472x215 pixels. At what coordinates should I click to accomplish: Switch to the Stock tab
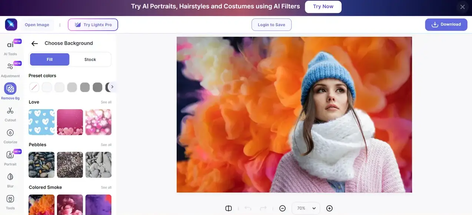tap(90, 60)
